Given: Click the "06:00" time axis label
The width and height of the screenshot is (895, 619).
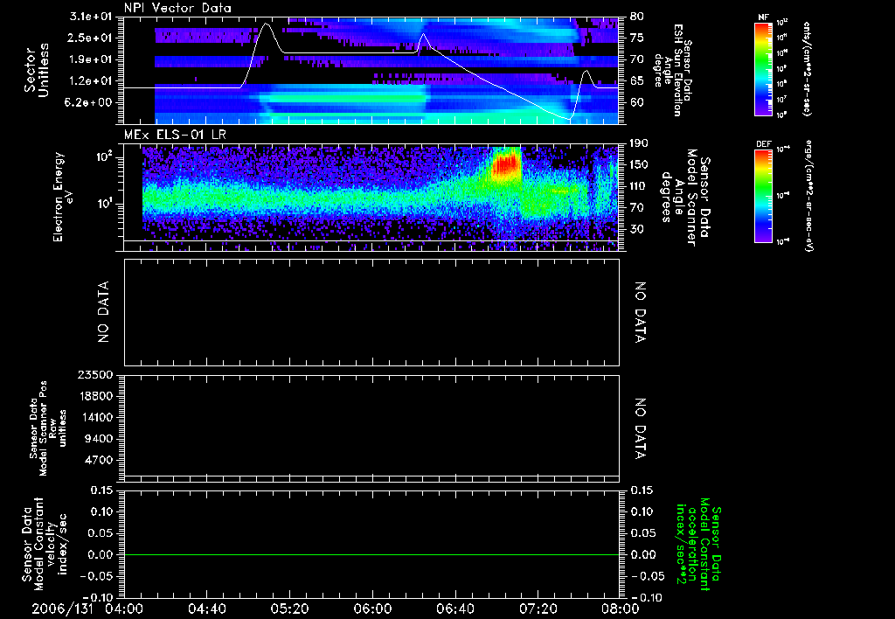Looking at the screenshot, I should pos(372,609).
